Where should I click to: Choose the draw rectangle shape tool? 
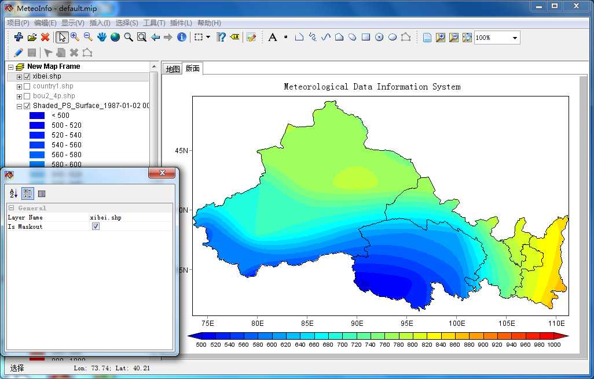[366, 38]
